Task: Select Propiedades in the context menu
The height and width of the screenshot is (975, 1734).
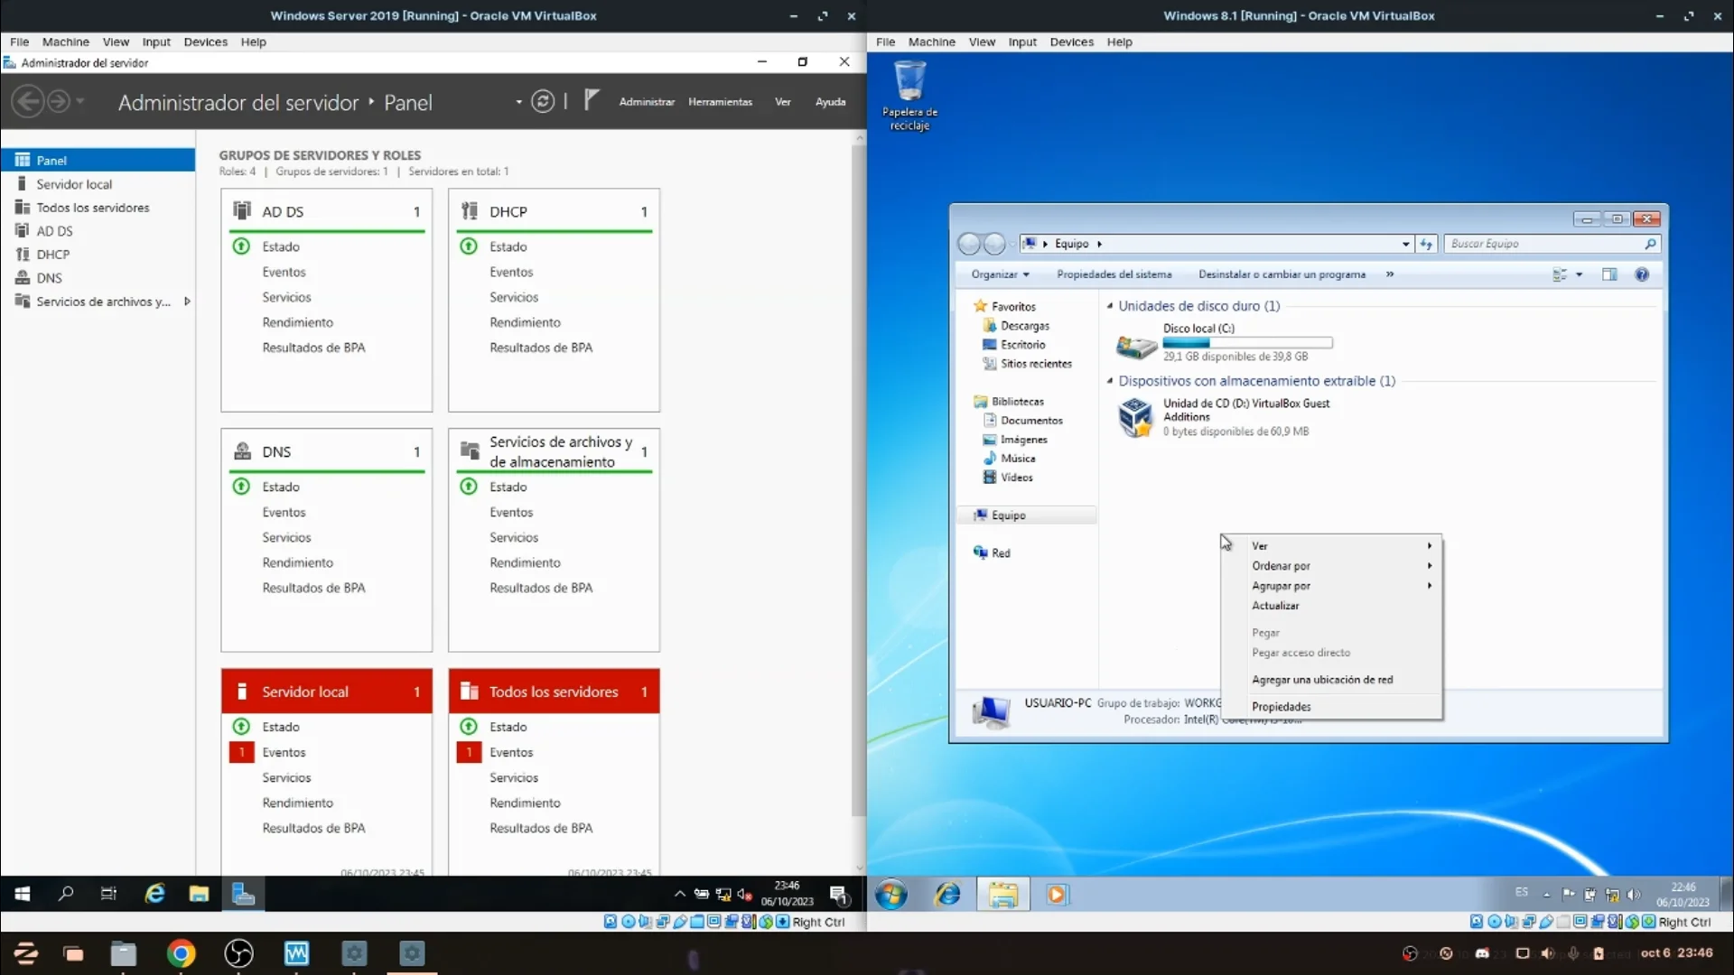Action: (x=1281, y=707)
